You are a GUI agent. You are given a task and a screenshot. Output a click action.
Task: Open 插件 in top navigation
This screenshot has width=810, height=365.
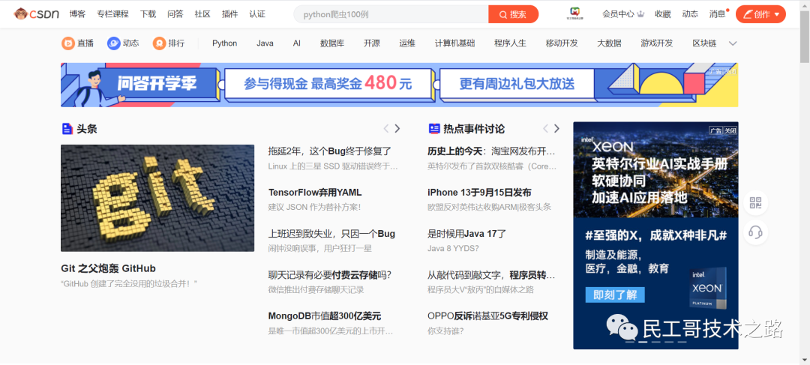[230, 14]
